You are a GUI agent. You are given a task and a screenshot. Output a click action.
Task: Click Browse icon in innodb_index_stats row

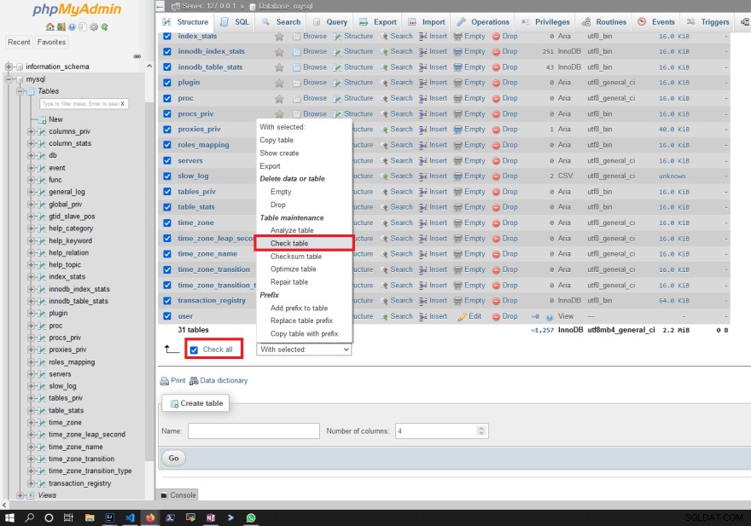click(x=296, y=52)
